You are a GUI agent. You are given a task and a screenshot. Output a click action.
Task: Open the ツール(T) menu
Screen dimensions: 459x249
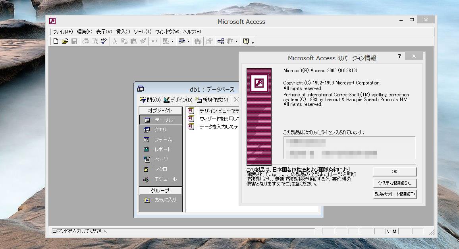tap(143, 32)
